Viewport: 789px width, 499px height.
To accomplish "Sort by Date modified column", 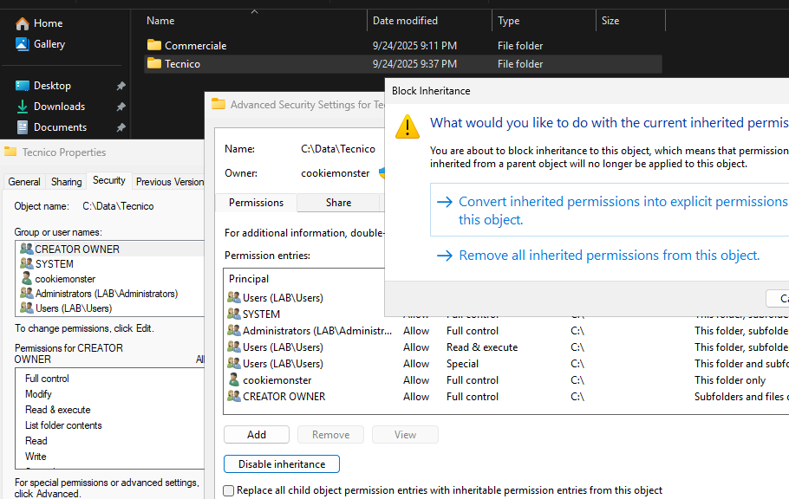I will point(405,21).
